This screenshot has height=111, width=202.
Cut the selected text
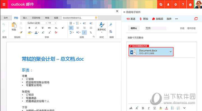tap(21, 23)
